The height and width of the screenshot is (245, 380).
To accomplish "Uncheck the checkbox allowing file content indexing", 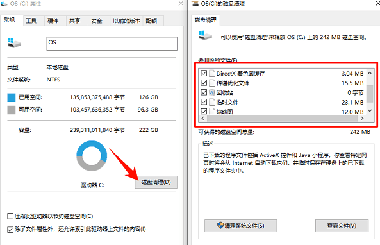I will (10, 229).
